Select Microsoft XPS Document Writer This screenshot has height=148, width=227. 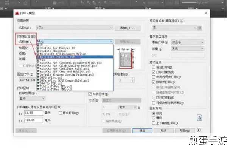coord(75,54)
